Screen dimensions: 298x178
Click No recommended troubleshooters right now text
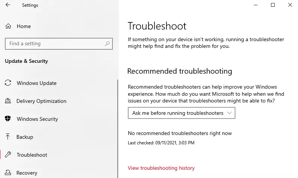[180, 133]
